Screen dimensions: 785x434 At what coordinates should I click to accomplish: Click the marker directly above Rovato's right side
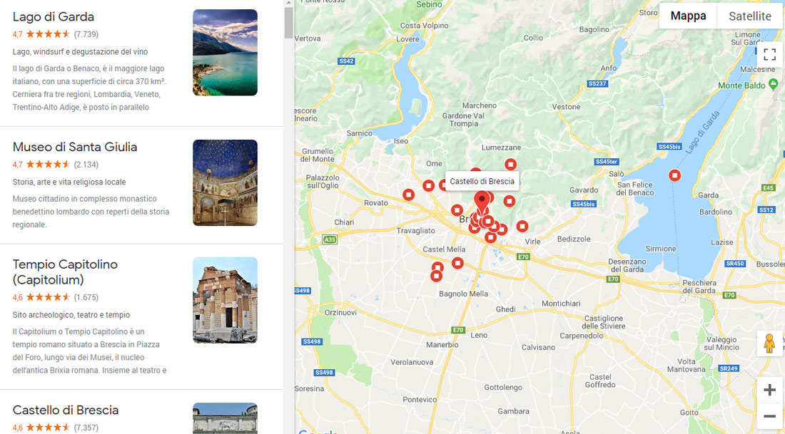(408, 195)
